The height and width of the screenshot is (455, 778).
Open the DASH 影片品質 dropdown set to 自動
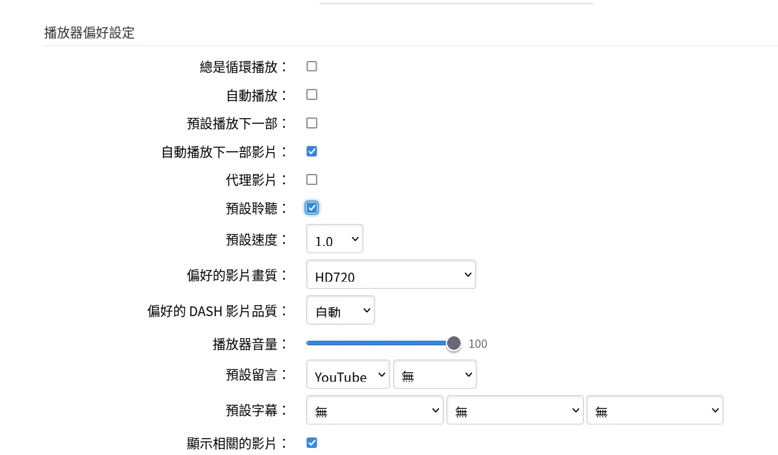[340, 311]
